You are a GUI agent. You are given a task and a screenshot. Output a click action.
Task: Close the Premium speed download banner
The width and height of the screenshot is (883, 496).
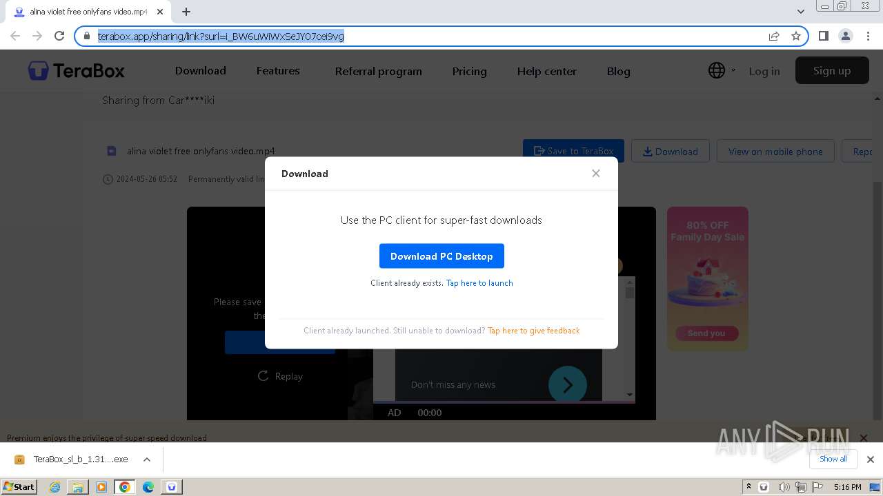tap(863, 437)
